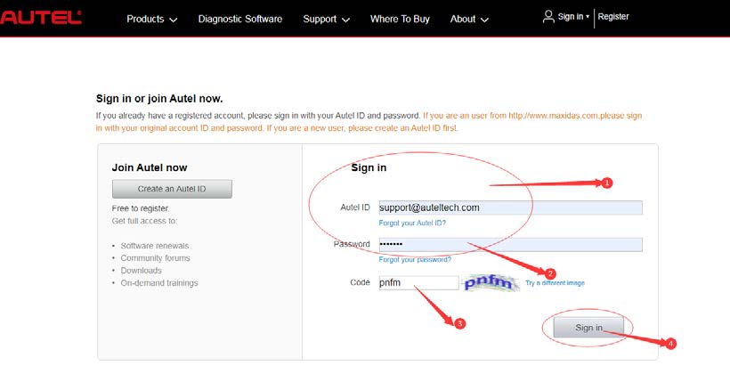
Task: Open the About menu
Action: [x=463, y=19]
